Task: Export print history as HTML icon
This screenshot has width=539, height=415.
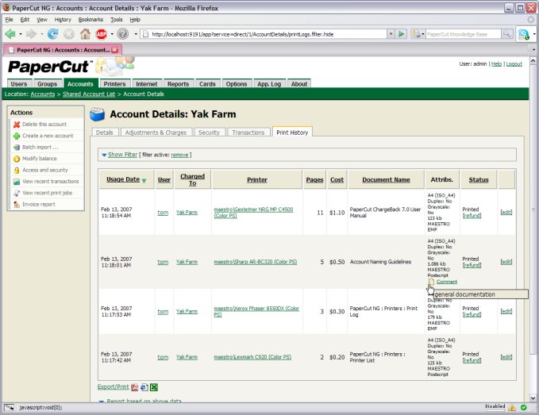Action: (x=144, y=387)
